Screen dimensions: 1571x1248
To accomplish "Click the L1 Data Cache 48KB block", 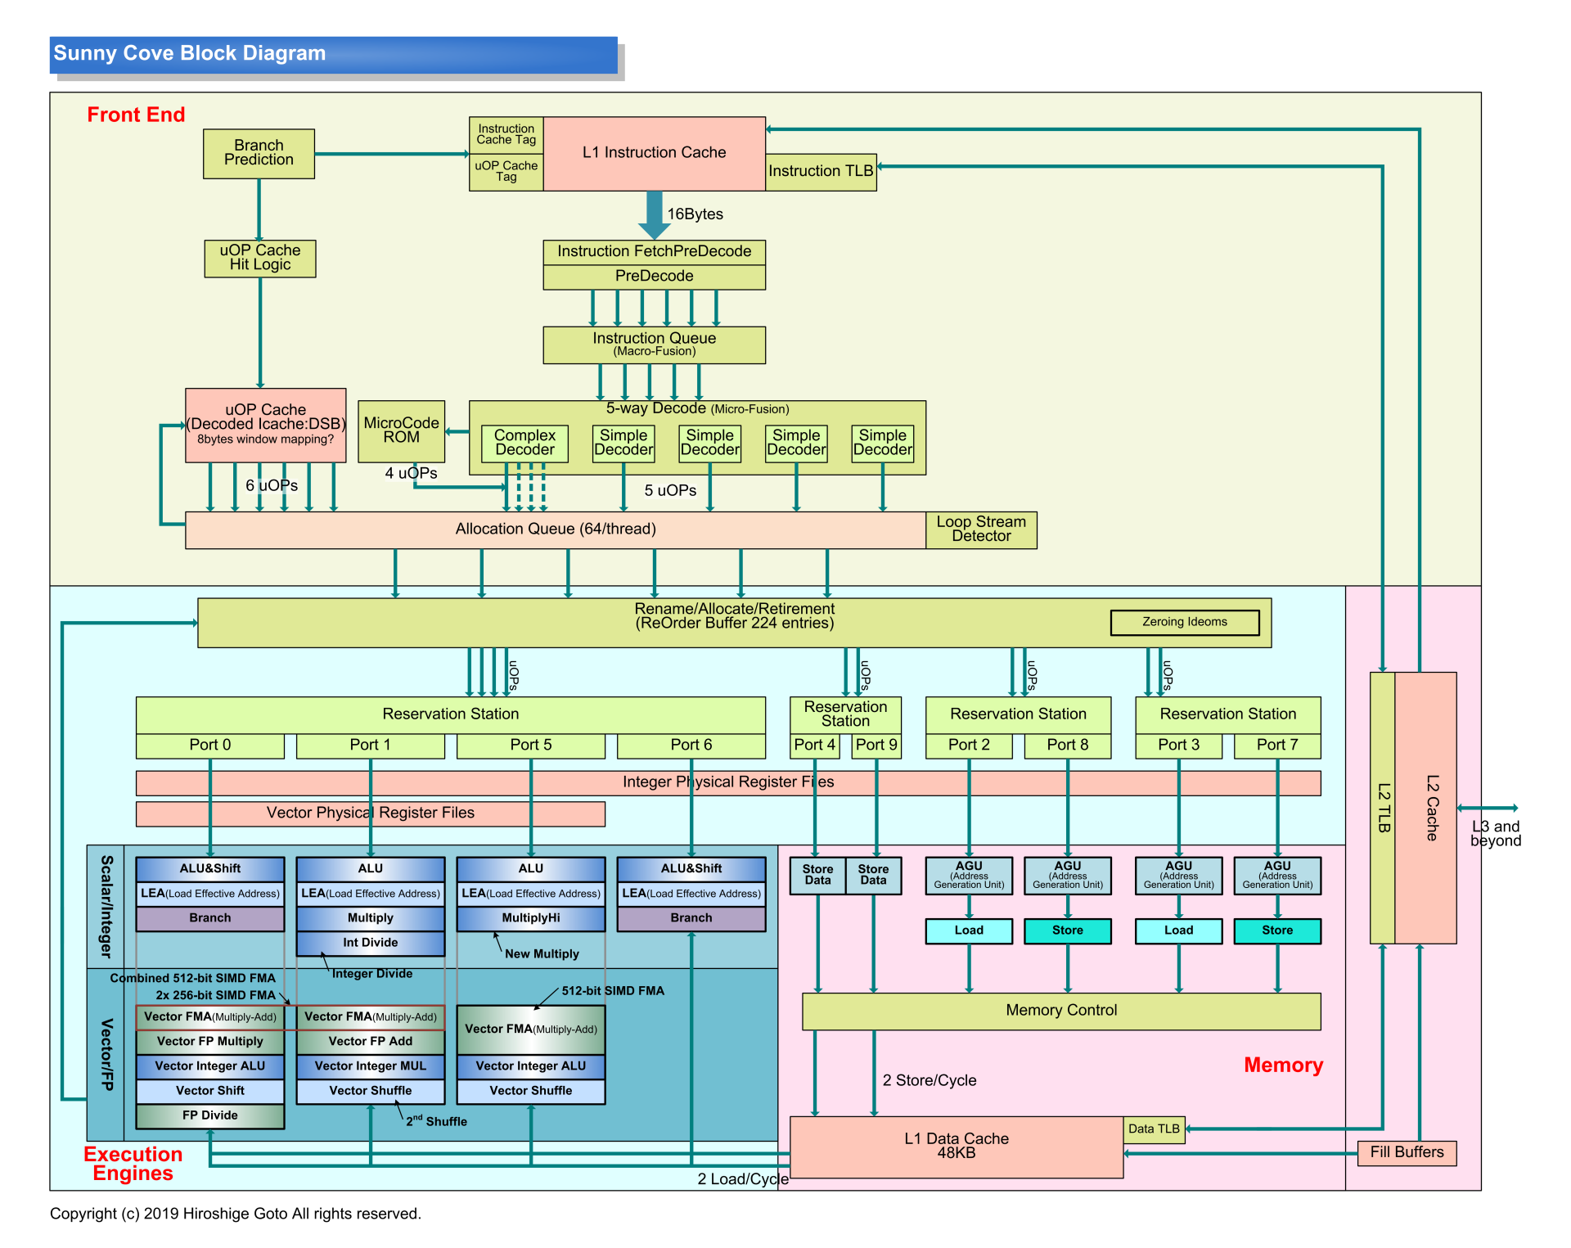I will point(956,1147).
